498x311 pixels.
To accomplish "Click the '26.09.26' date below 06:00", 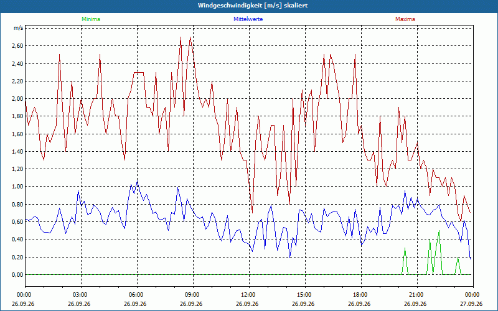I will click(x=135, y=304).
